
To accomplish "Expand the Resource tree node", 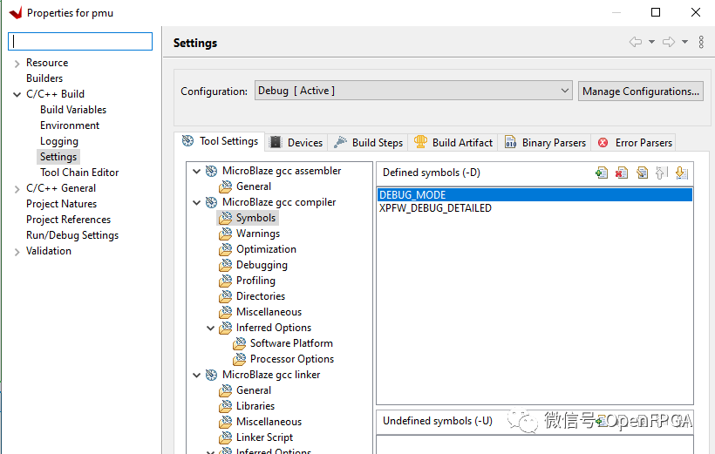I will pos(17,63).
